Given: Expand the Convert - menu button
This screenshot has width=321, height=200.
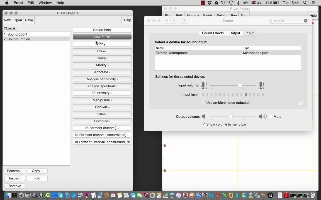Looking at the screenshot, I should click(102, 107).
